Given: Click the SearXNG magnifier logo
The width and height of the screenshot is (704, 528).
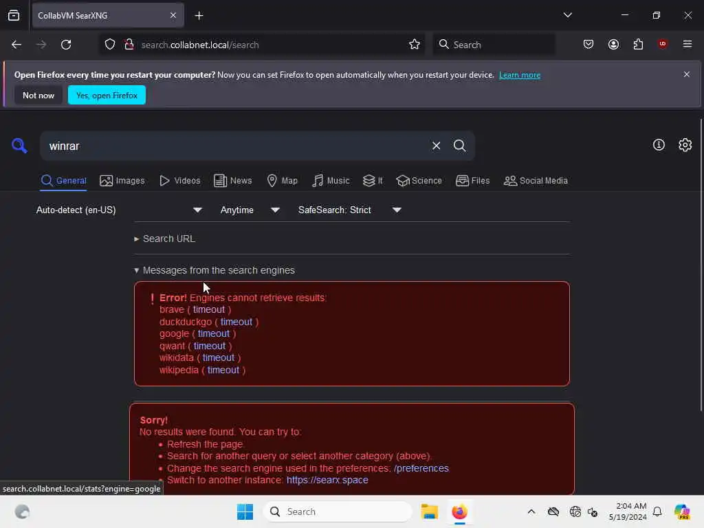Looking at the screenshot, I should (x=19, y=146).
